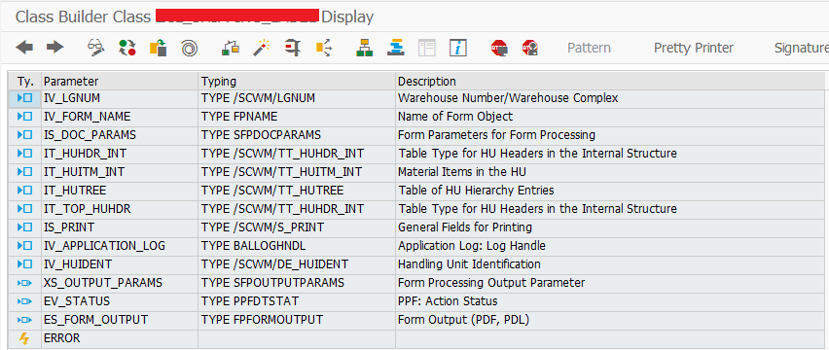The height and width of the screenshot is (350, 829).
Task: Click the exporting type icon for ES_FORM_OUTPUT
Action: 25,320
